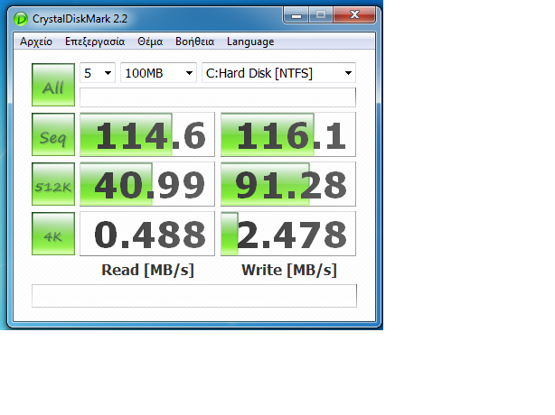The height and width of the screenshot is (415, 555).
Task: Close the CrystalDiskMark window
Action: coord(354,15)
